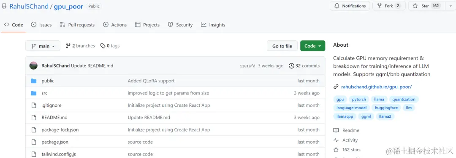Star the gpu_poor repository

click(426, 6)
